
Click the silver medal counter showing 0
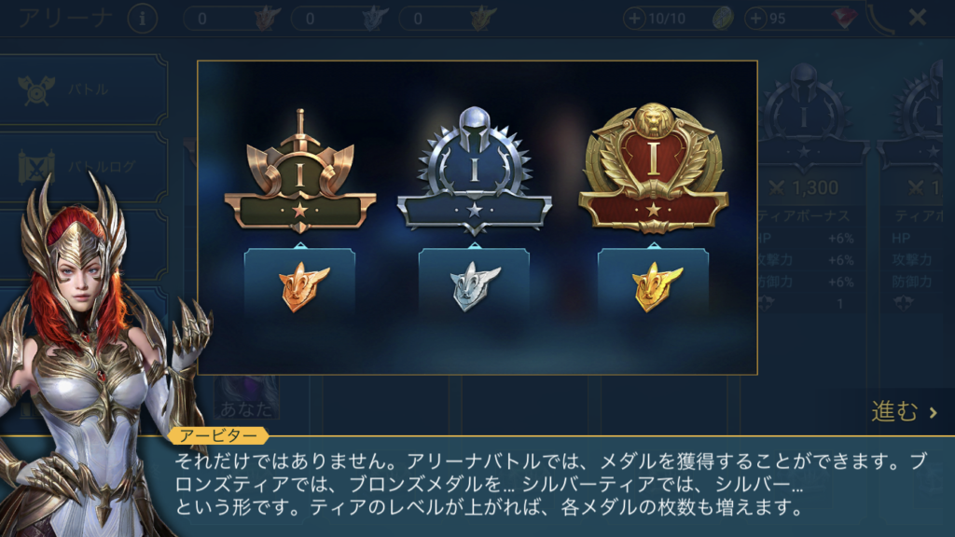(341, 19)
